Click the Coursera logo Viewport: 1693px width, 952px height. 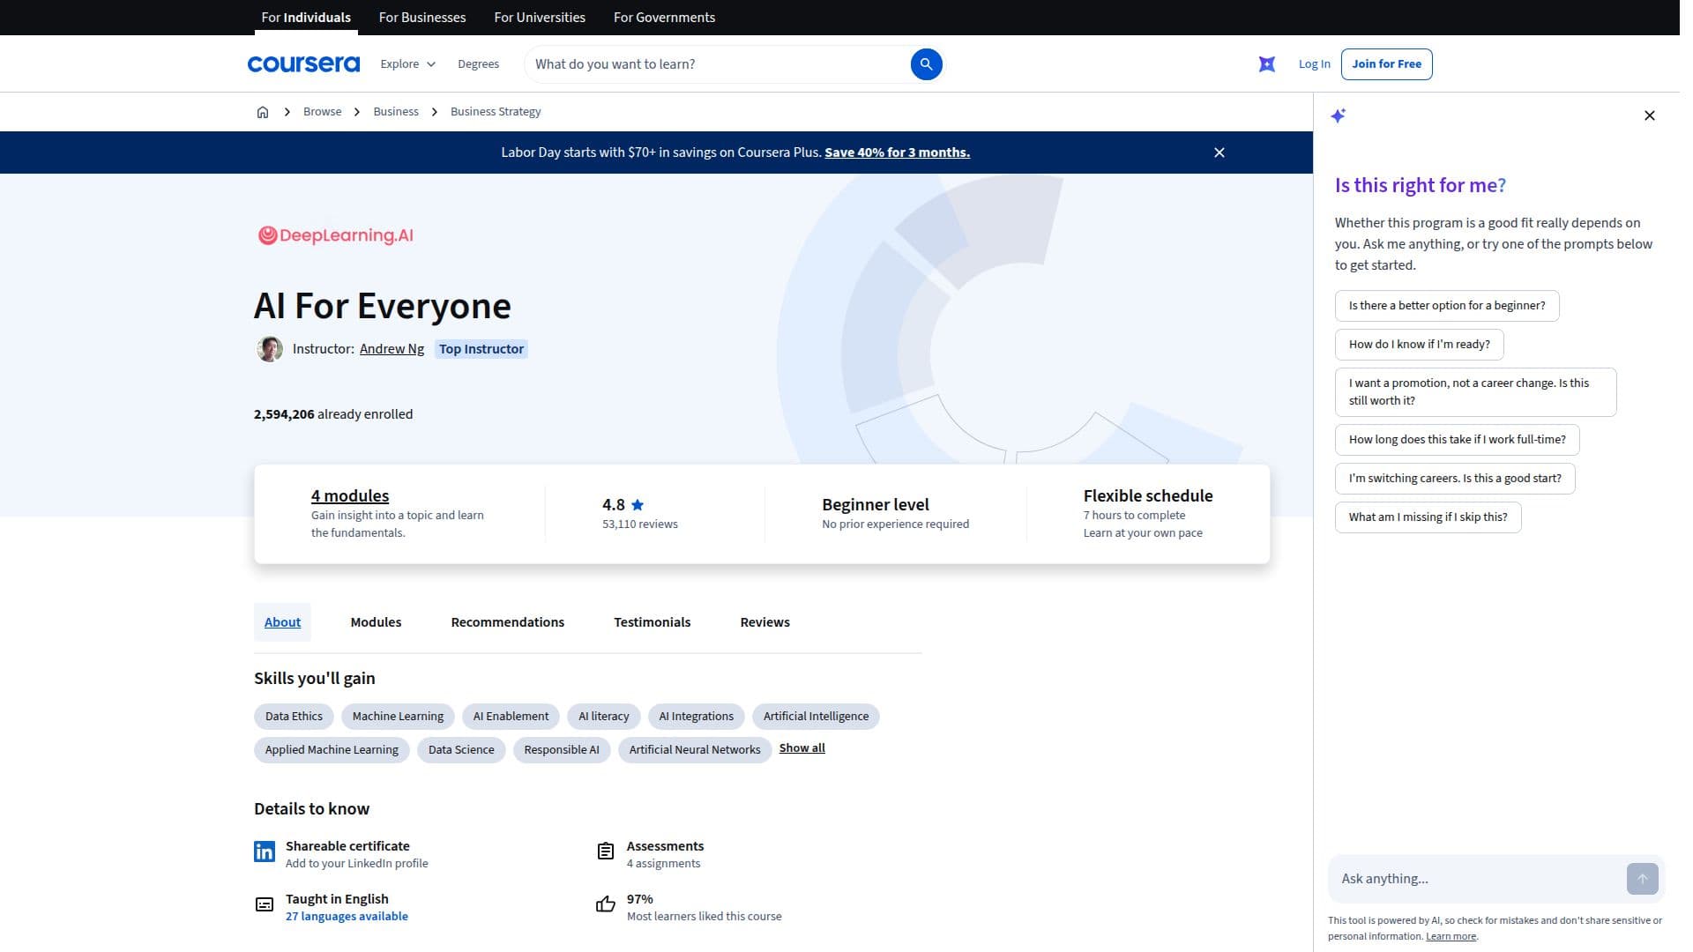click(x=303, y=64)
